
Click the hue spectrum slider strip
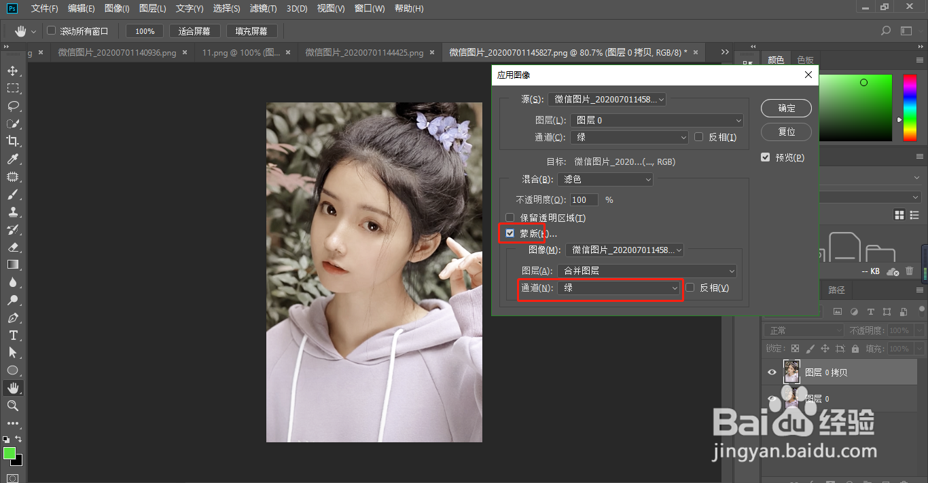[910, 108]
